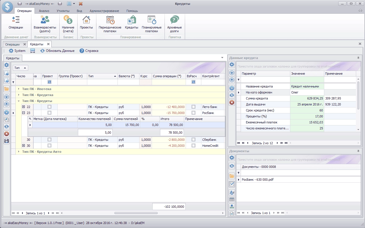Image resolution: width=365 pixels, height=228 pixels.
Task: Toggle ВзРасч checkbox in Лето банк row
Action: click(194, 107)
